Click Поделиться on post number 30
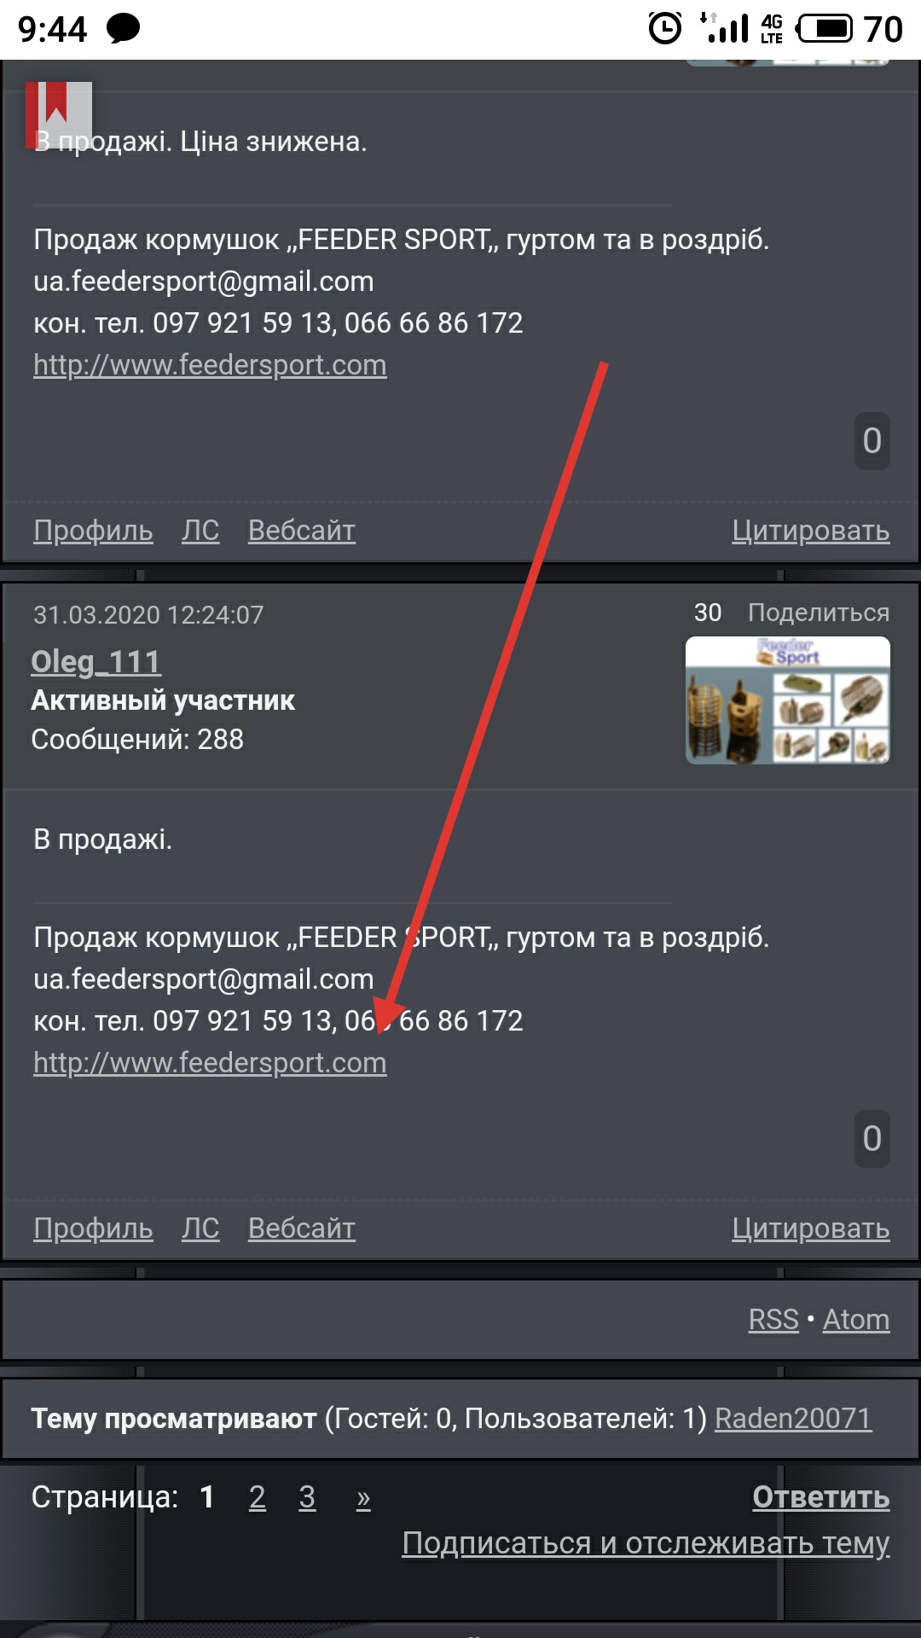Viewport: 921px width, 1638px height. [x=819, y=613]
